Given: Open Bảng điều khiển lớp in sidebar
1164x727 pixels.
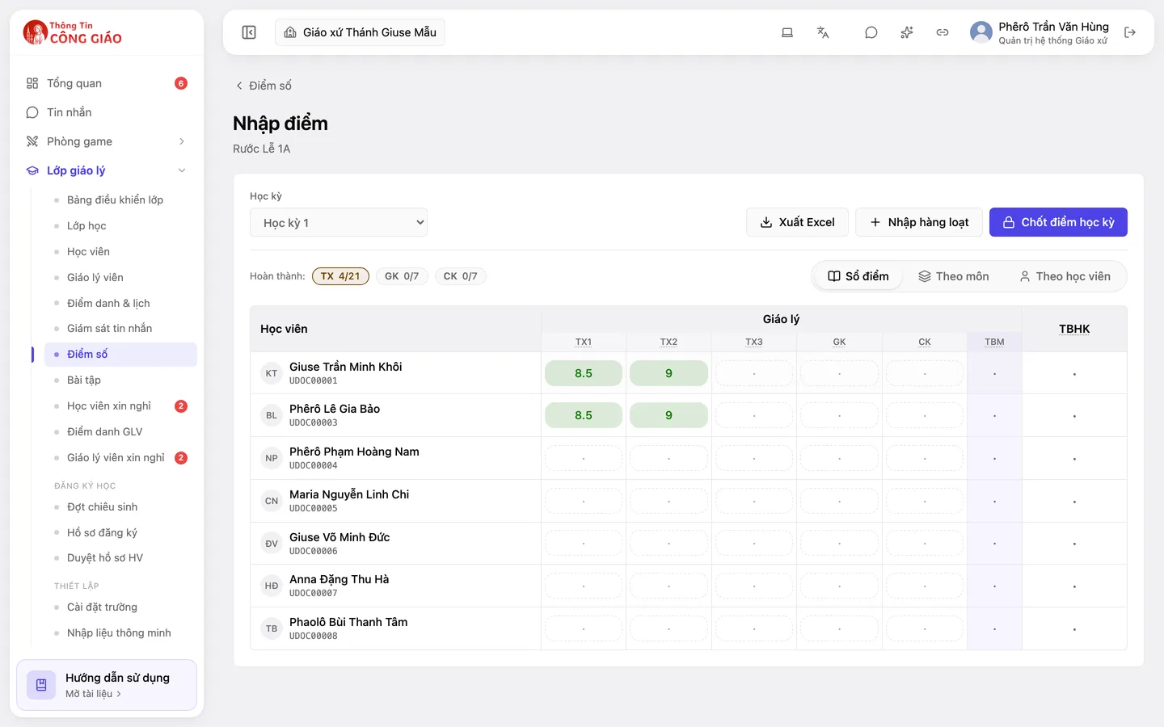Looking at the screenshot, I should coord(121,200).
